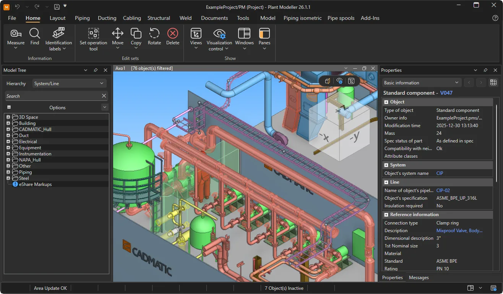Image resolution: width=503 pixels, height=294 pixels.
Task: Click the Mixproof Valve description link
Action: pos(459,231)
